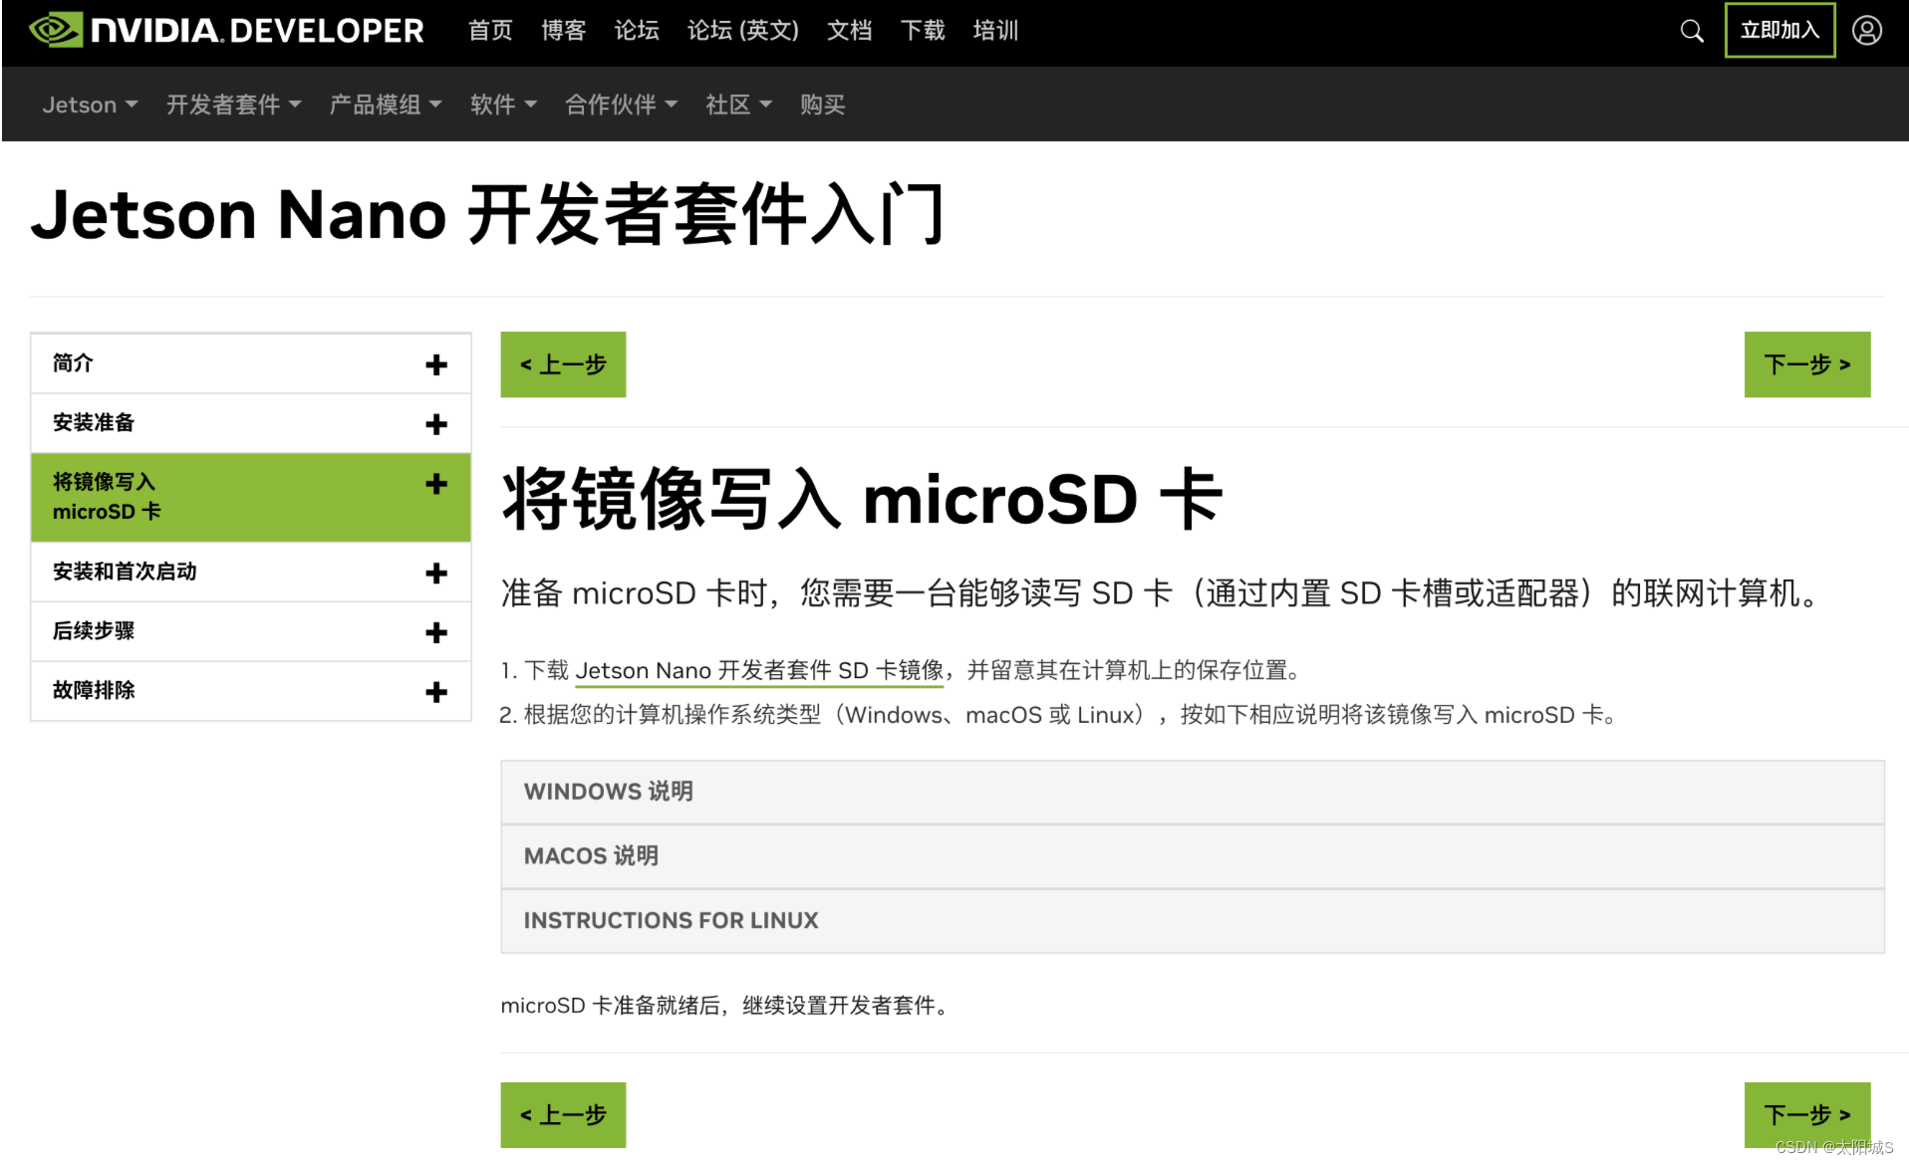
Task: Expand the 简介 sidebar section plus icon
Action: (x=435, y=364)
